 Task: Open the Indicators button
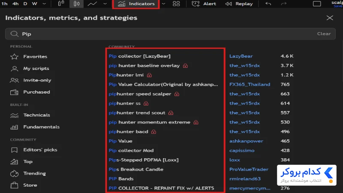(x=136, y=4)
